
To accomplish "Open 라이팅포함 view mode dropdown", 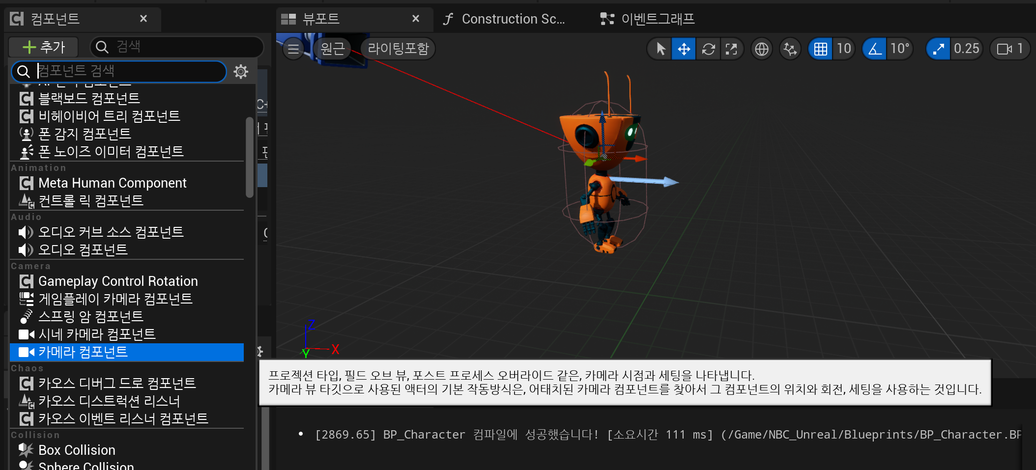I will point(398,49).
